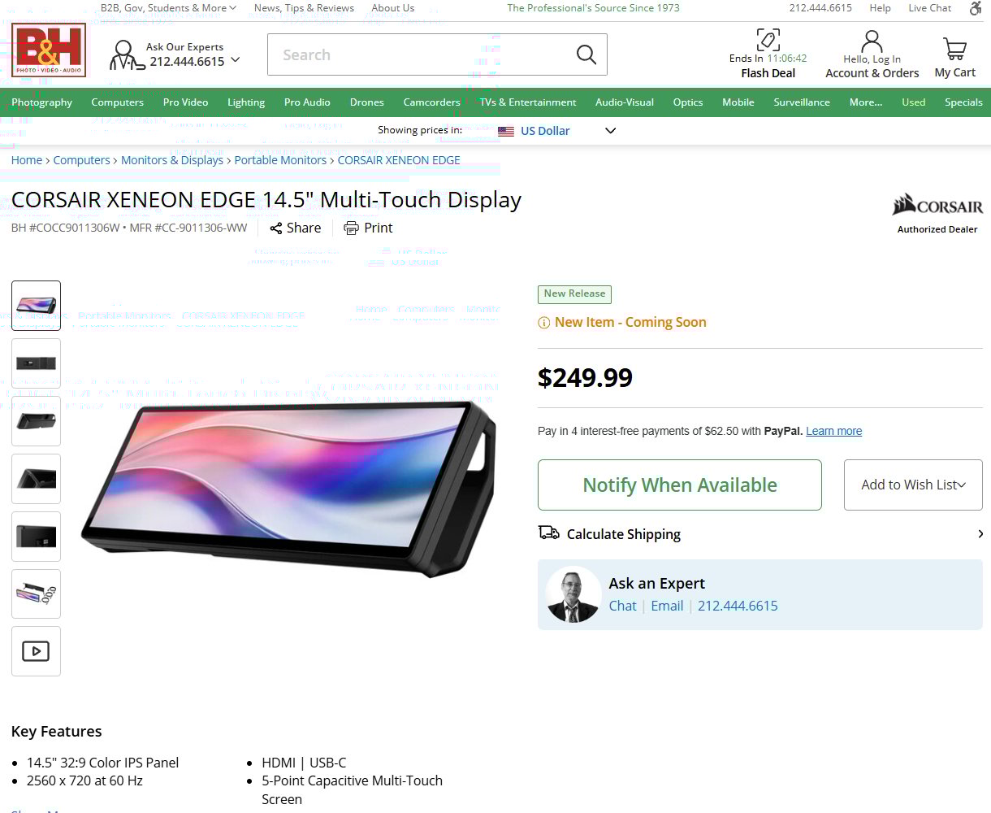Expand Calculate Shipping

pos(760,534)
